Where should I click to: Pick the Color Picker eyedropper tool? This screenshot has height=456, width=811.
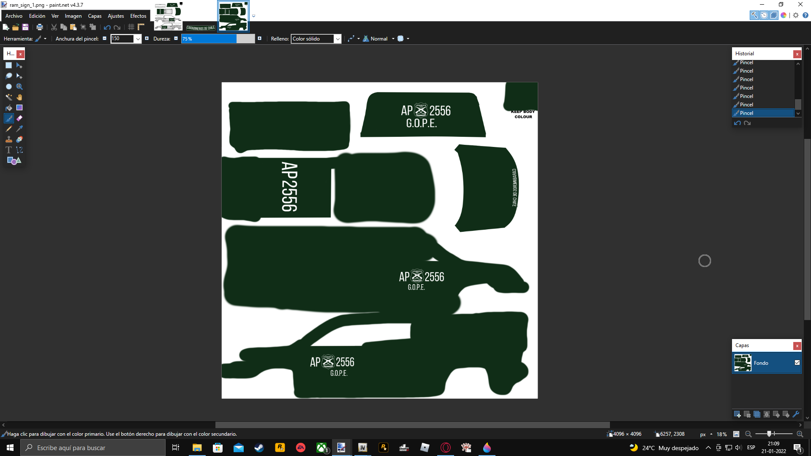pos(19,129)
